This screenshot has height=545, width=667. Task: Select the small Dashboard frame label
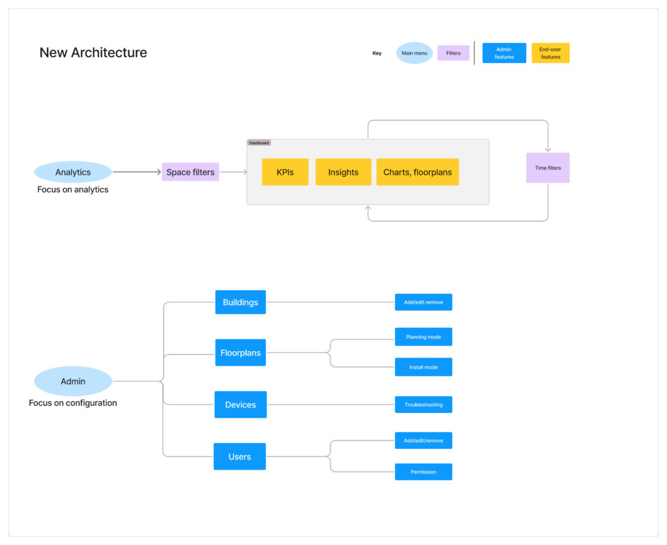tap(259, 143)
